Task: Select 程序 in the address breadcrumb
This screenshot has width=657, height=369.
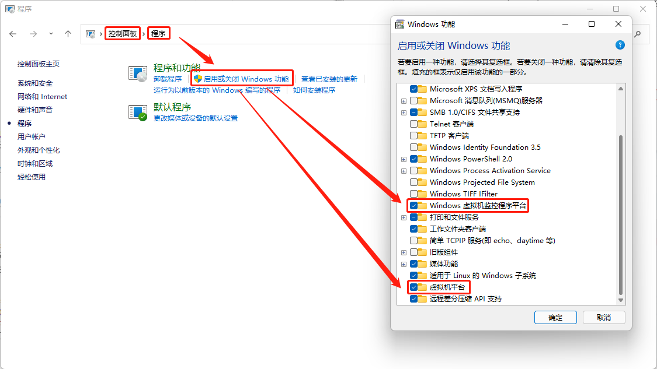Action: 158,33
